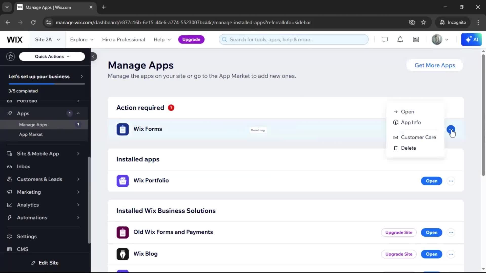
Task: Click the AI assistant button
Action: click(471, 40)
